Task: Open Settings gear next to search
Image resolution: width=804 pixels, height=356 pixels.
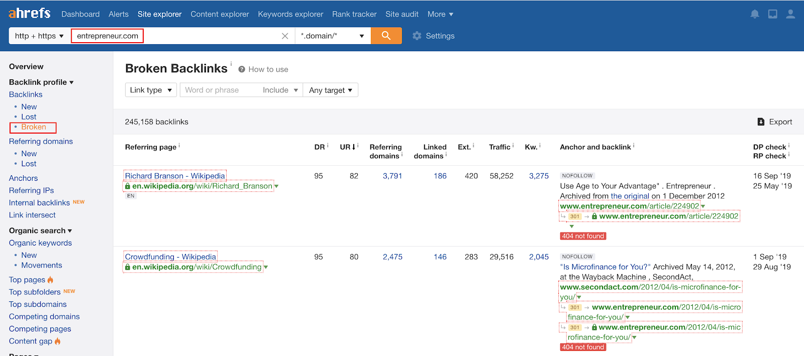Action: click(417, 36)
